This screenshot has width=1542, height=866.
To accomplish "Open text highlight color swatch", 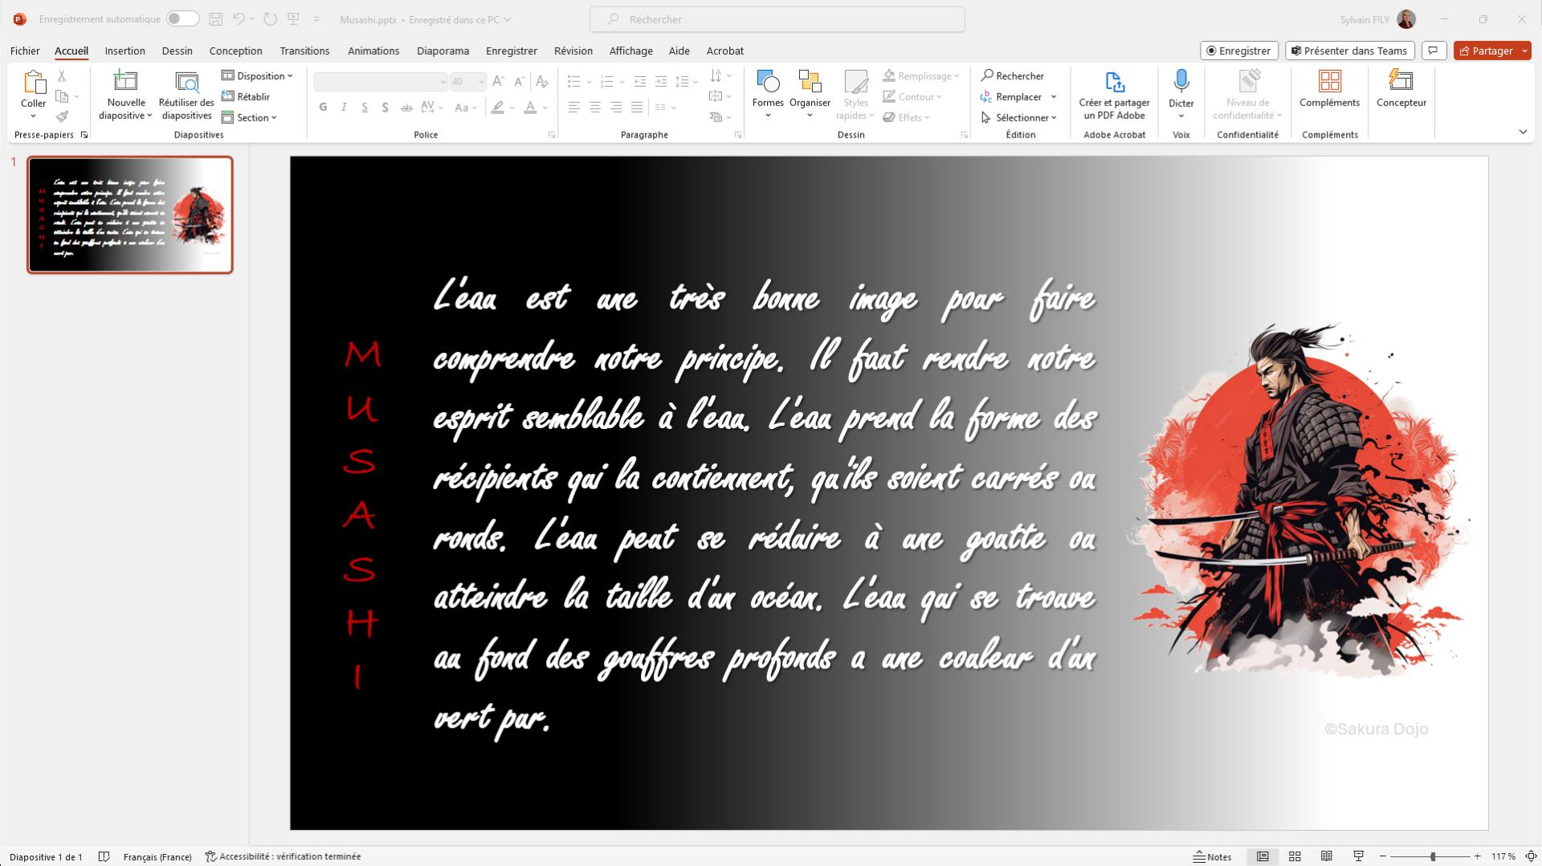I will 498,107.
